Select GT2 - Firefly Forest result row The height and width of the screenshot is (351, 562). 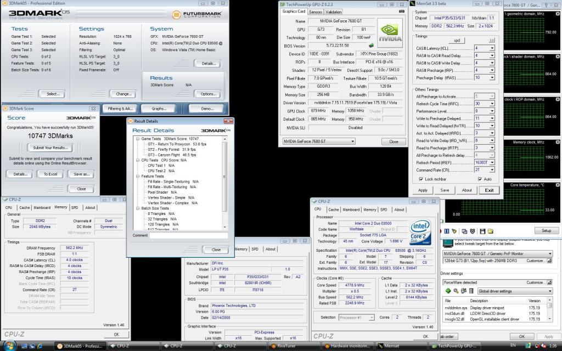pyautogui.click(x=172, y=149)
